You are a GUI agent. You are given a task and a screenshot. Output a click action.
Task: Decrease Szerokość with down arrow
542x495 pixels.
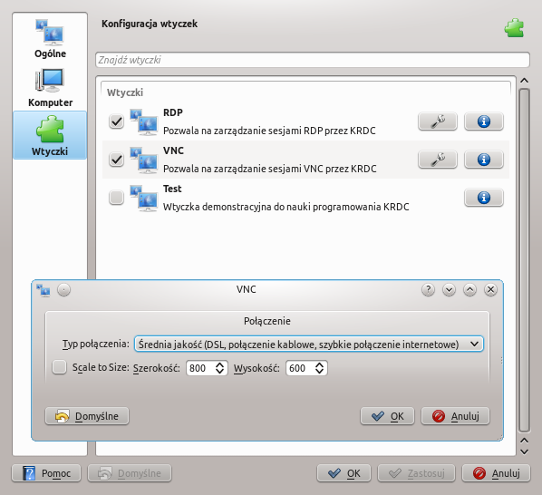(220, 372)
